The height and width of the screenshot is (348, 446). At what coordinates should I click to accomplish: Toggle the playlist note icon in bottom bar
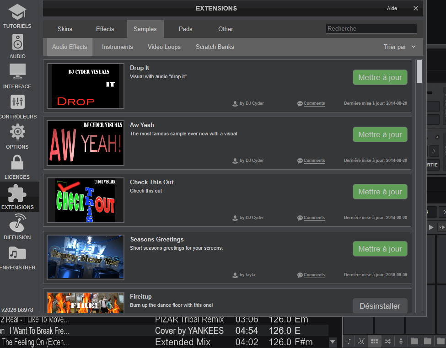[x=349, y=341]
